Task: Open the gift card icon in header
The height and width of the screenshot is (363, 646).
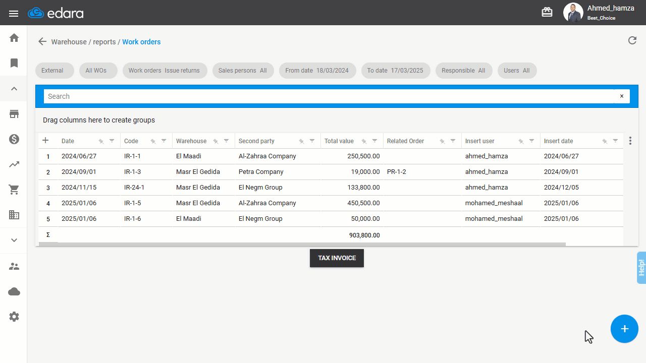Action: pos(547,12)
